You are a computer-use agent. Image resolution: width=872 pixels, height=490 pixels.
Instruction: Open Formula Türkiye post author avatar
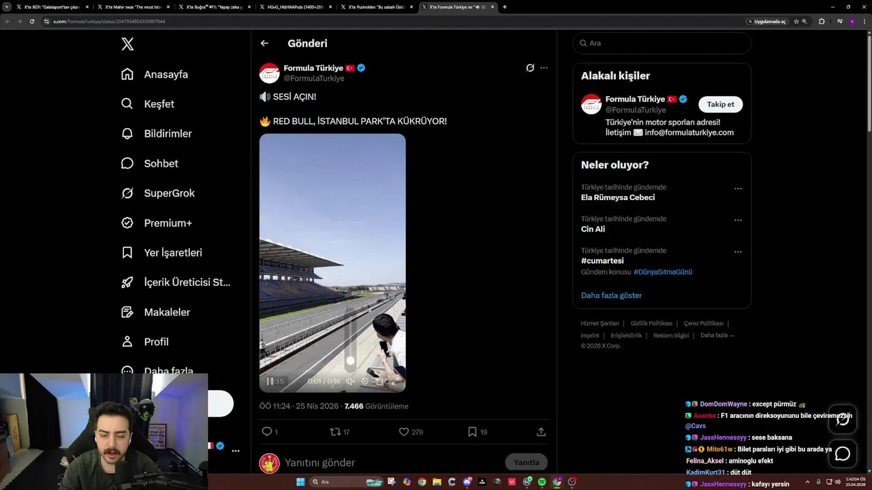point(269,73)
